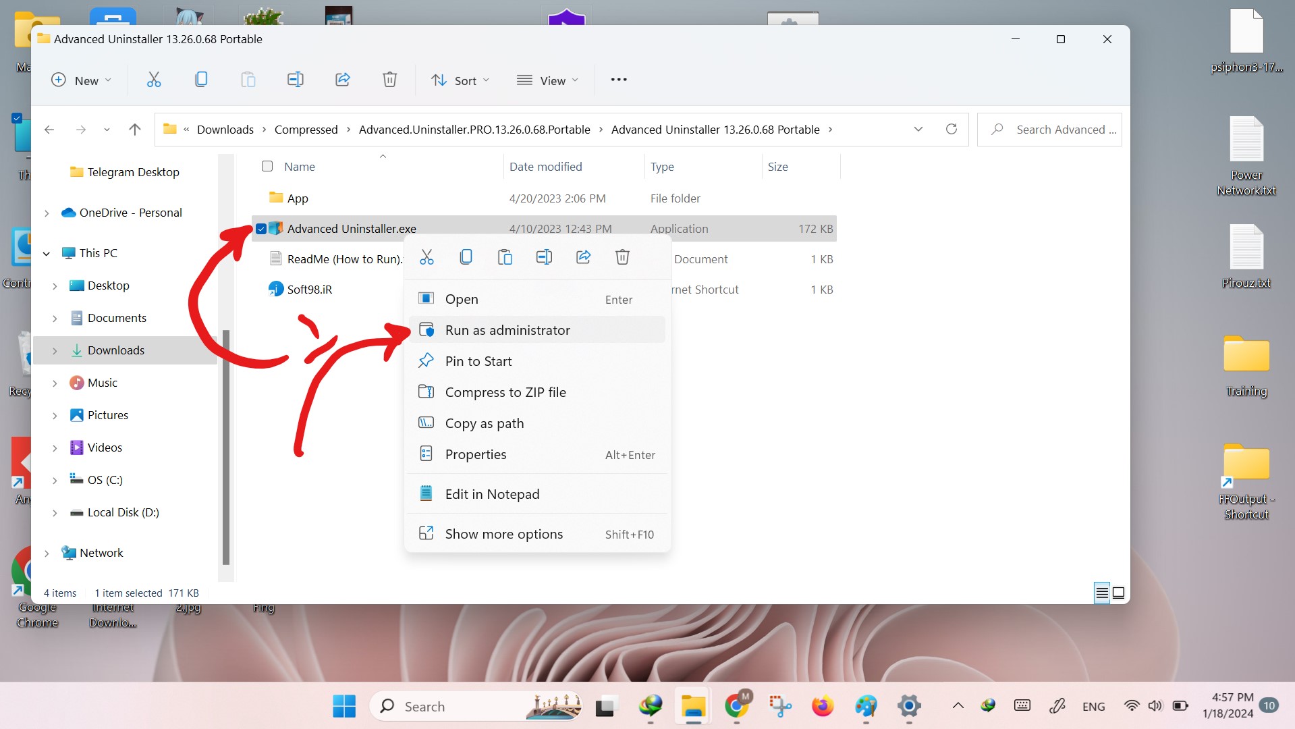Screen dimensions: 1295x729
Task: Click the Downloads breadcrumb in the address bar
Action: [x=225, y=130]
